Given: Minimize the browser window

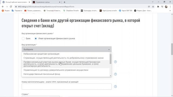Looking at the screenshot, I should (x=159, y=2).
